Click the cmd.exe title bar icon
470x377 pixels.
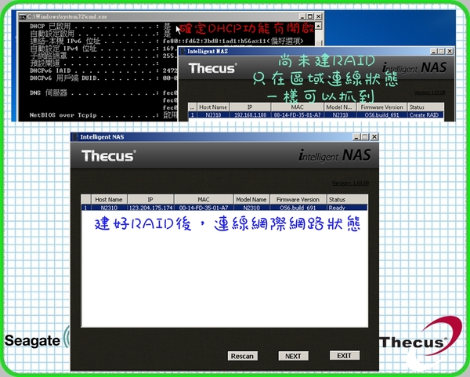22,16
